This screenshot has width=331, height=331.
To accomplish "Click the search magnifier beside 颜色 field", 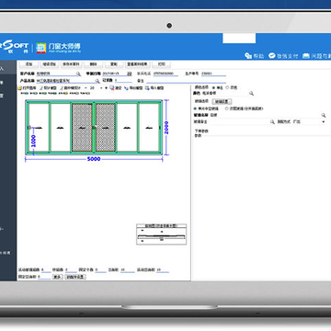I will pos(251,93).
